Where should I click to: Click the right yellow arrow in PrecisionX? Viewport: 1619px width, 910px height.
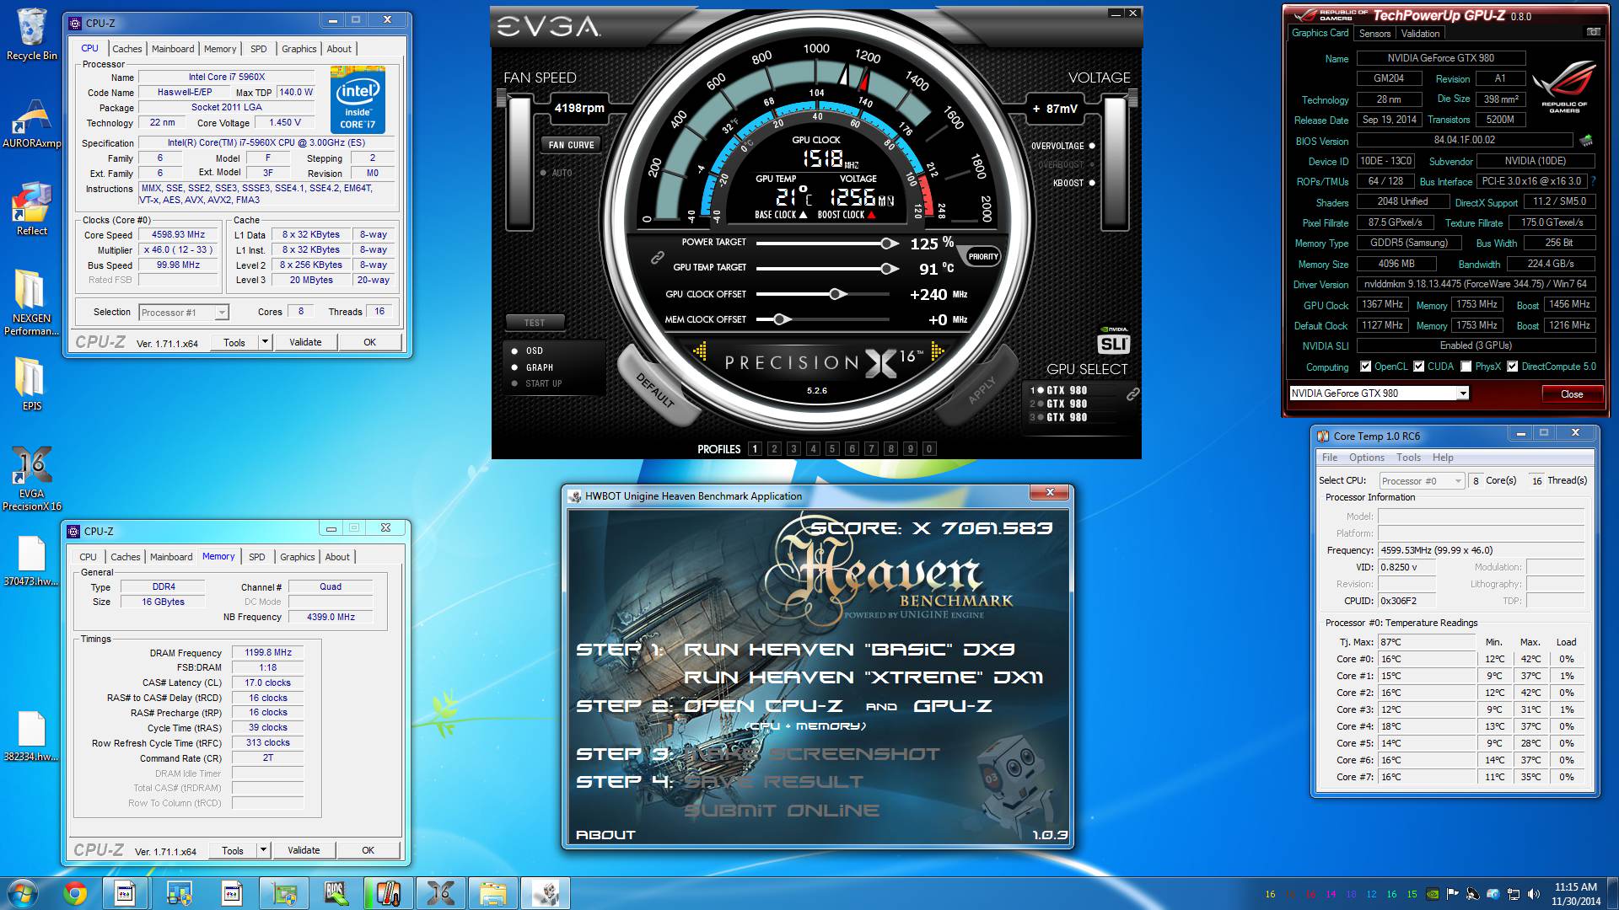coord(937,351)
